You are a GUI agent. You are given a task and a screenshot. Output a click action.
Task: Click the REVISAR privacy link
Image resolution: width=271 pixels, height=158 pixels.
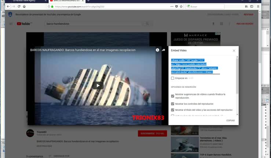coord(248,15)
